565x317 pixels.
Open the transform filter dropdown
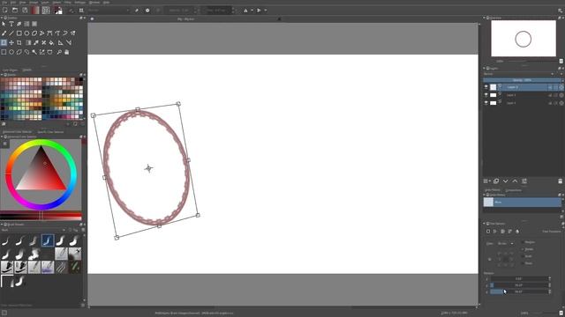point(505,243)
